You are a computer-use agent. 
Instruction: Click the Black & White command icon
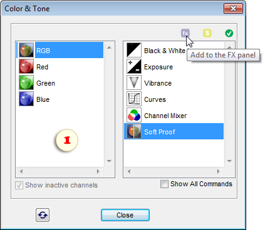(134, 50)
